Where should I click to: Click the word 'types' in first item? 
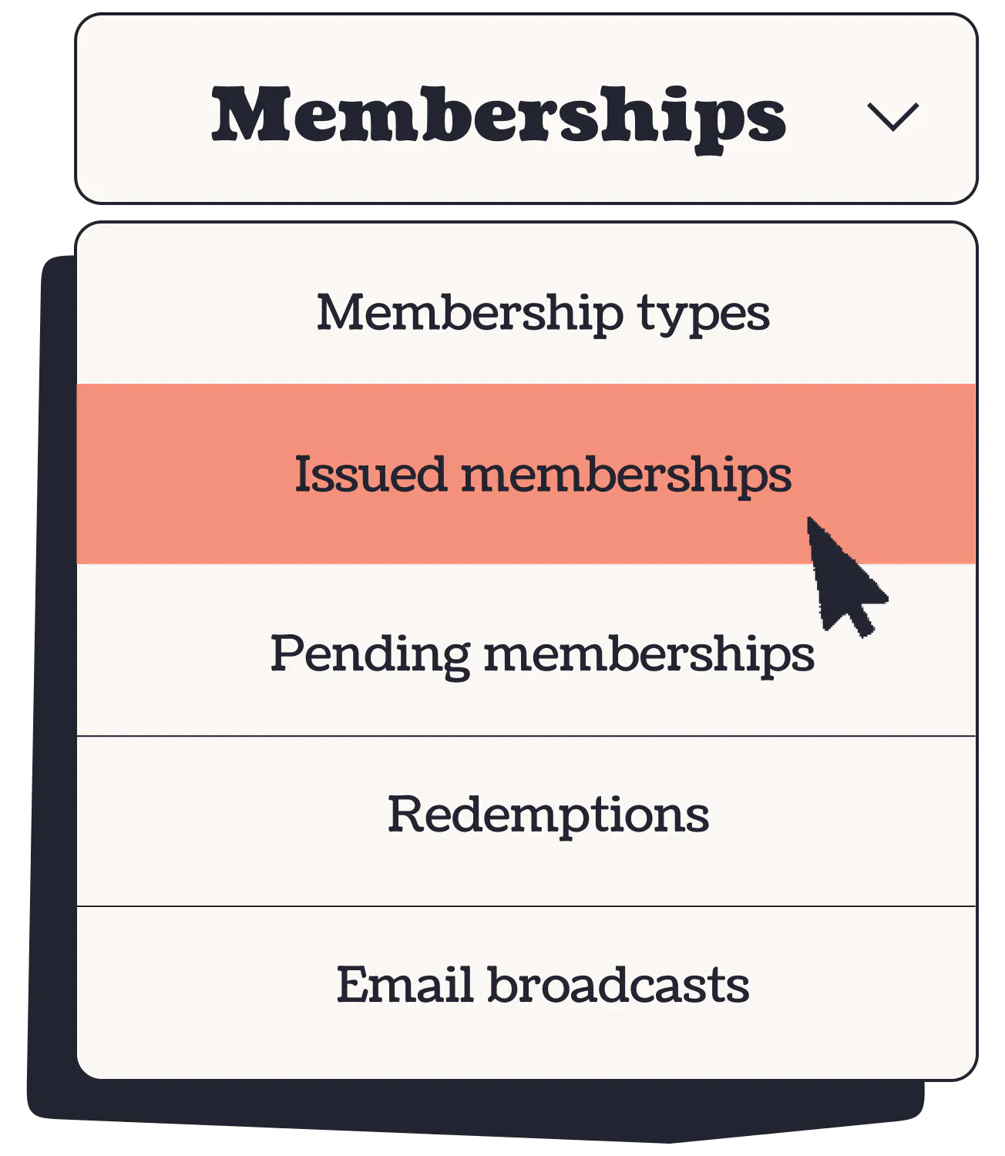pos(703,314)
